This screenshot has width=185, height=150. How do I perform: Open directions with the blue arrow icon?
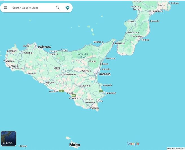point(67,8)
